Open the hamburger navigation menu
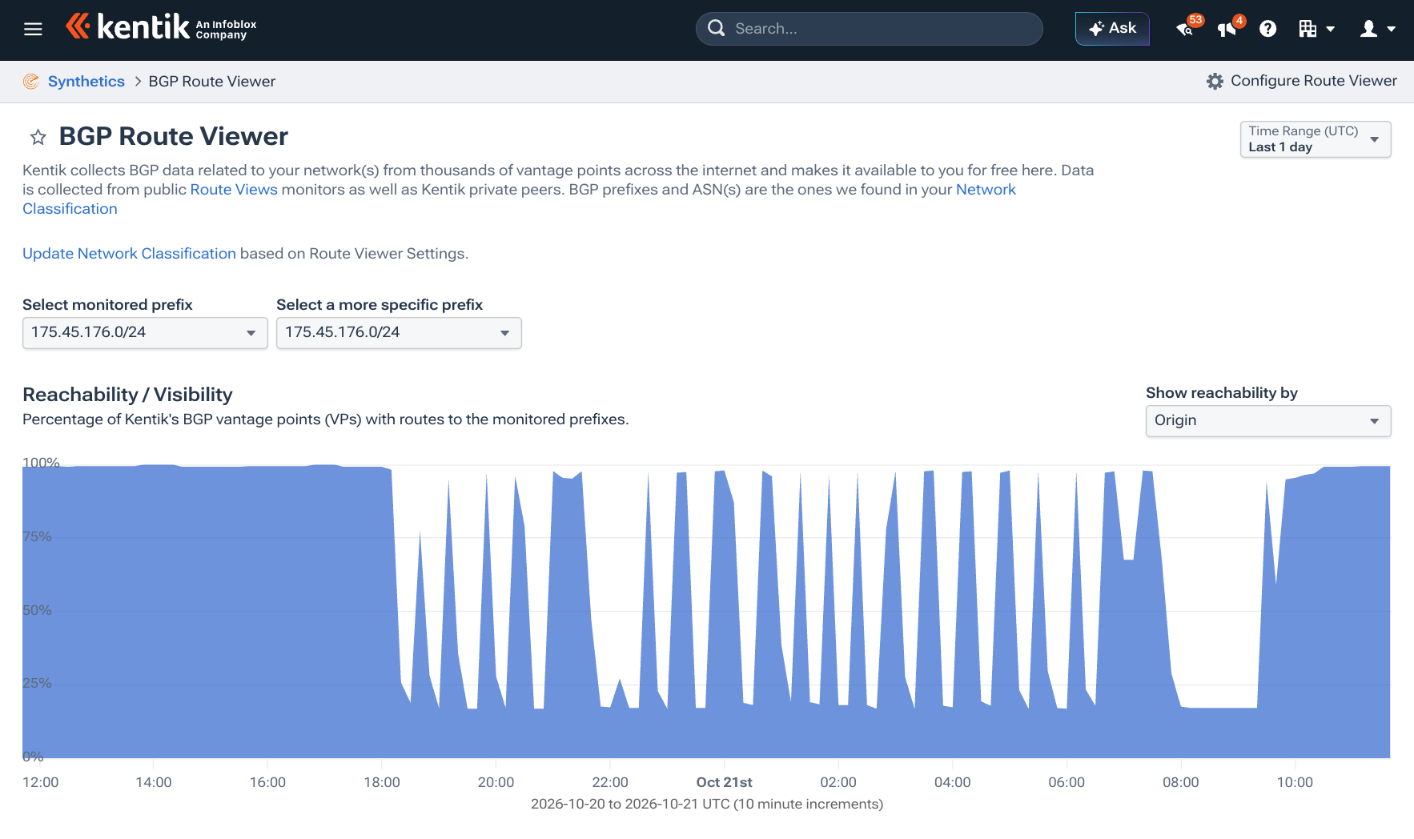 33,30
